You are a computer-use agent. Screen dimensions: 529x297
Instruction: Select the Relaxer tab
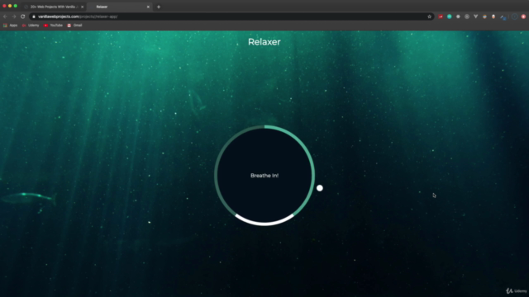[120, 7]
